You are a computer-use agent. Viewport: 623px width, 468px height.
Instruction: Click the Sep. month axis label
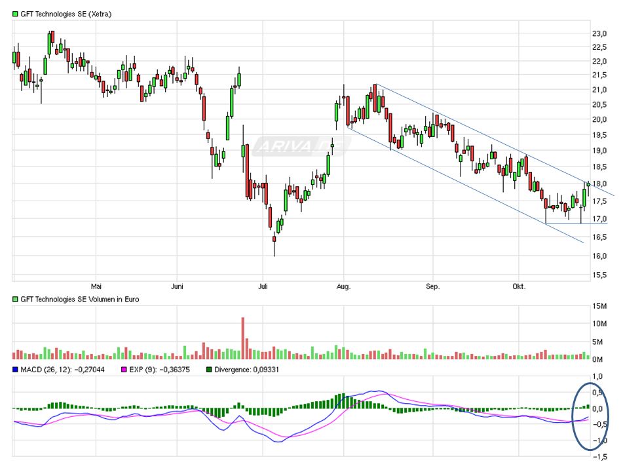[432, 286]
